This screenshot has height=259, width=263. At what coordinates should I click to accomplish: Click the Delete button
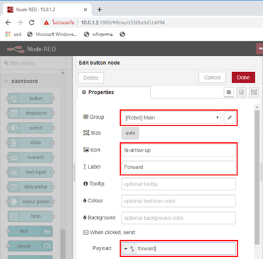coord(91,78)
